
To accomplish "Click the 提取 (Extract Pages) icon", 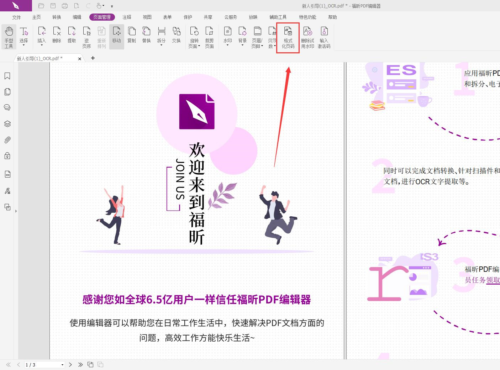I will coord(72,35).
